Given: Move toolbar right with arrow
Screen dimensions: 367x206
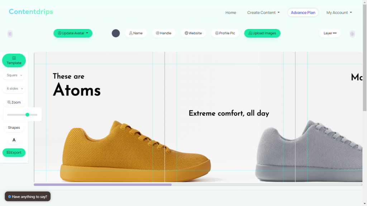Looking at the screenshot, I should [x=352, y=34].
